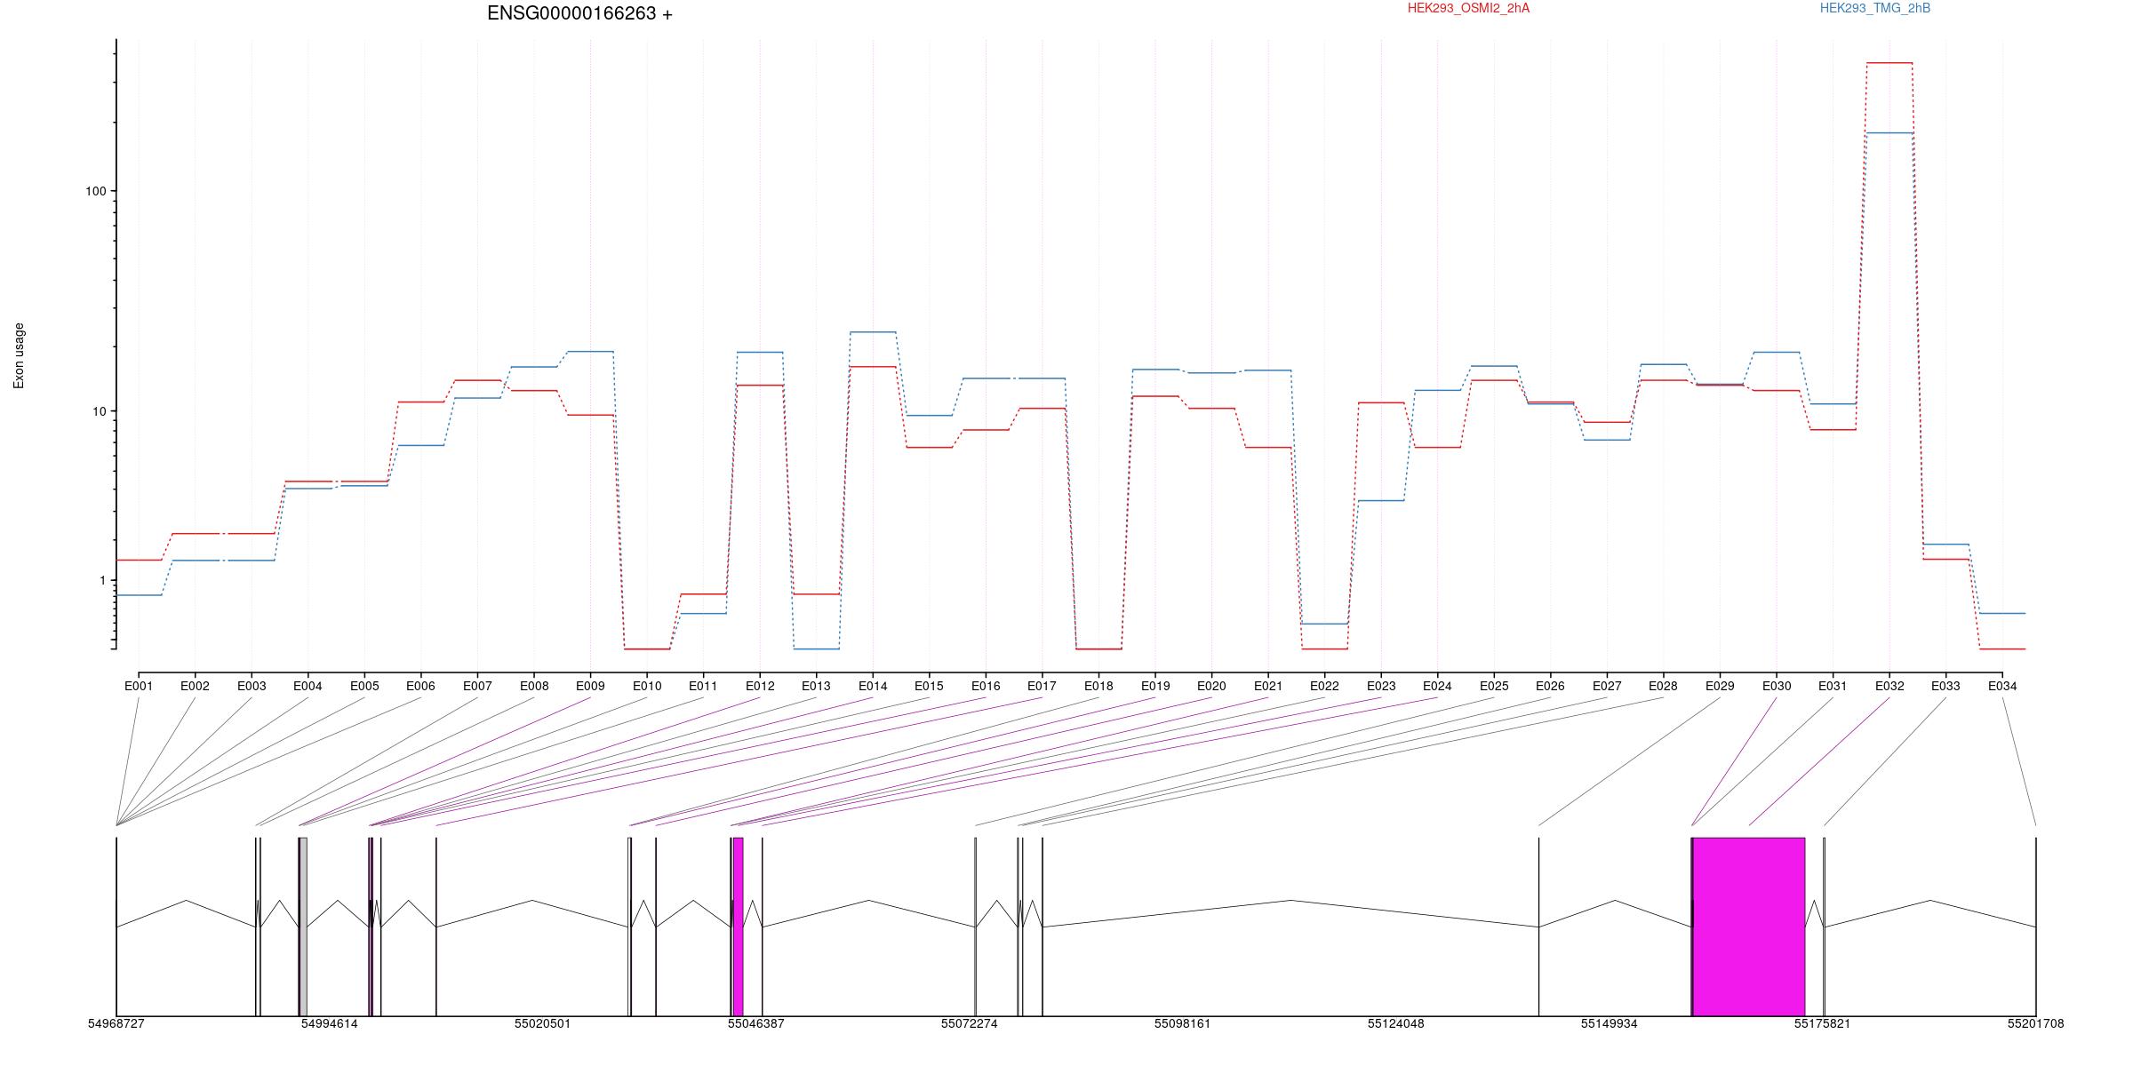
Task: Click genomic coordinate 54994614
Action: click(329, 1023)
